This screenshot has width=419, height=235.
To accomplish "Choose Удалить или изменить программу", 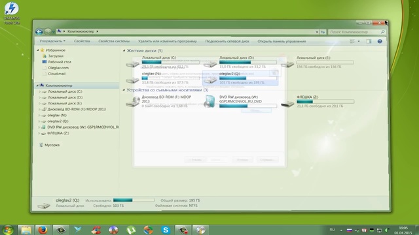I will click(168, 41).
